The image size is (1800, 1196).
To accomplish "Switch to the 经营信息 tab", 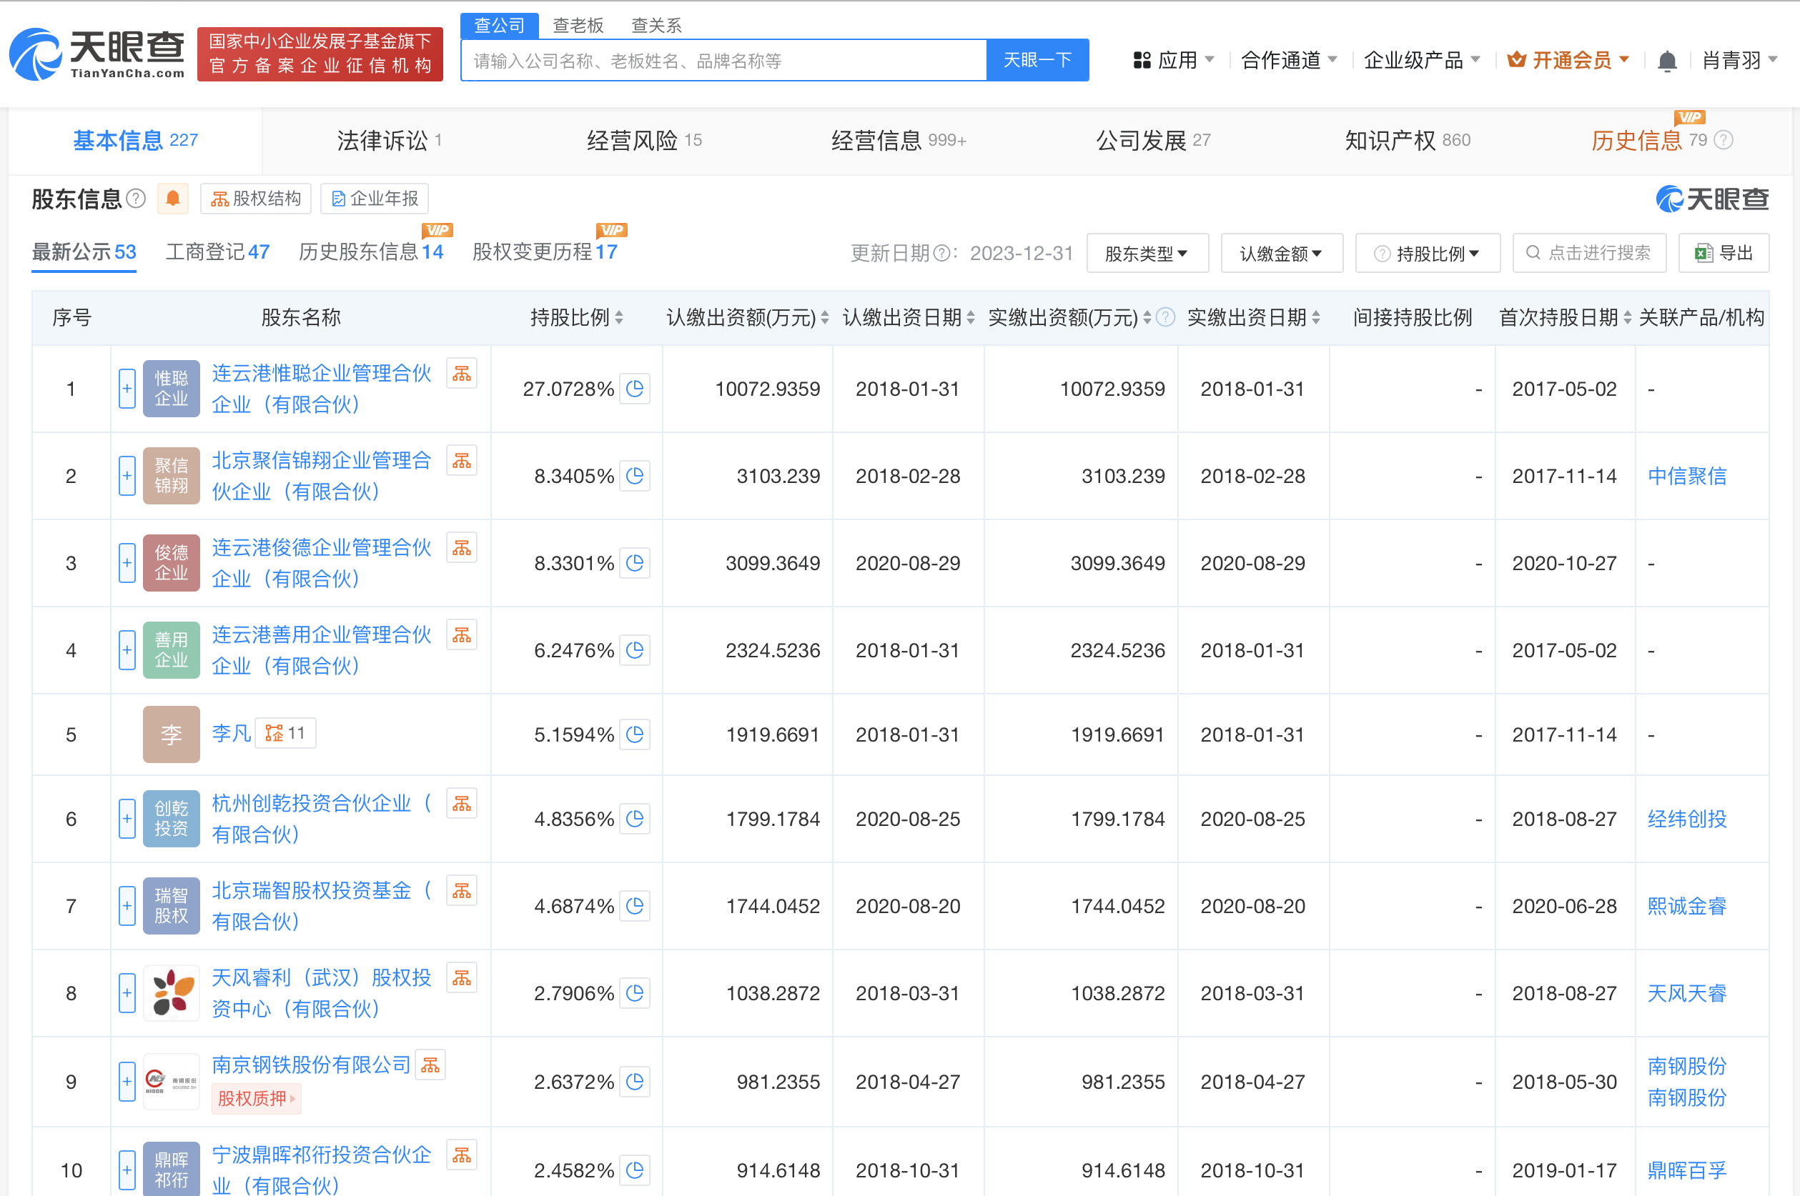I will click(899, 140).
